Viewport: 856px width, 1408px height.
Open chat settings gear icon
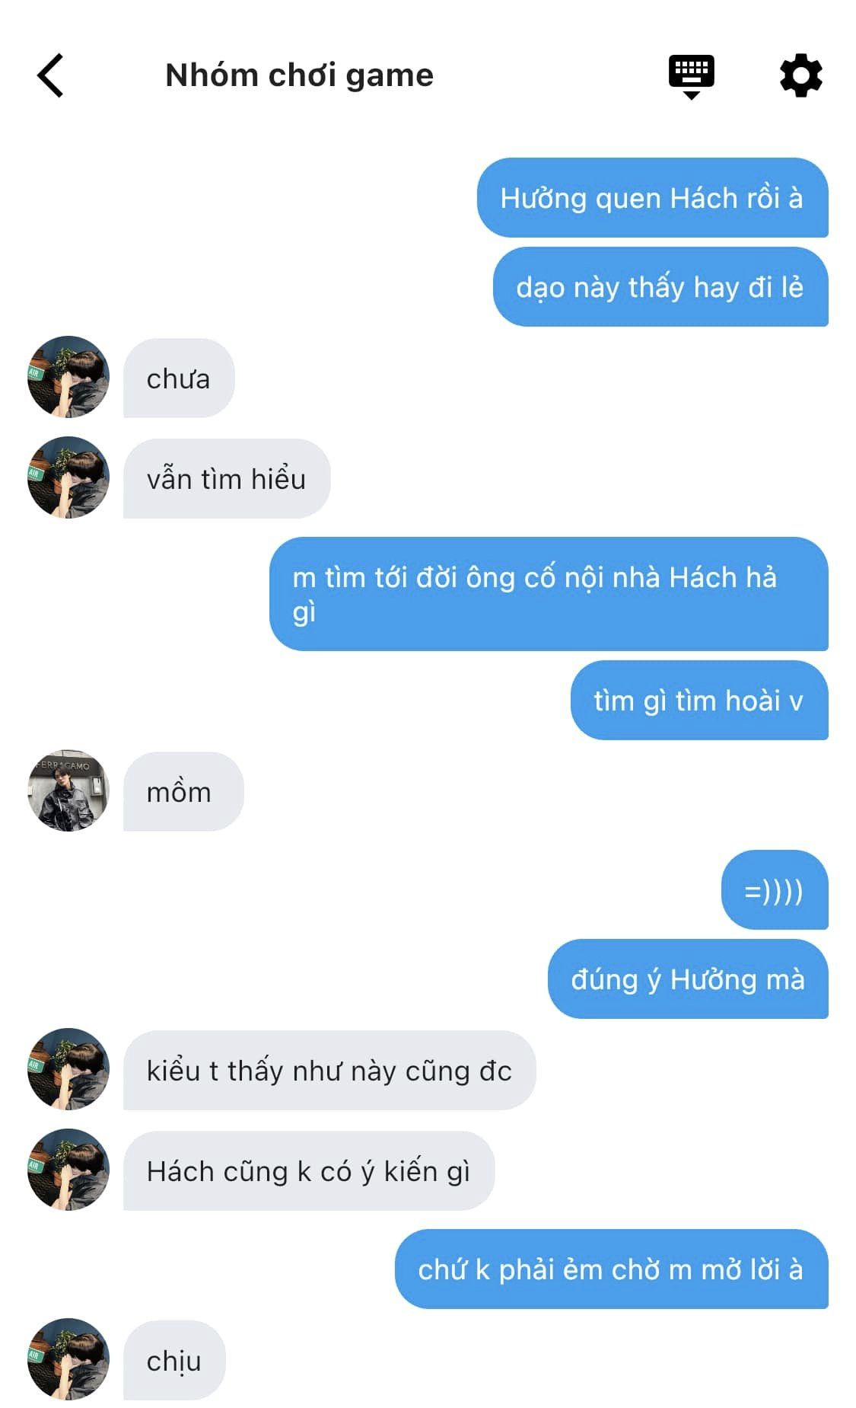click(x=800, y=75)
